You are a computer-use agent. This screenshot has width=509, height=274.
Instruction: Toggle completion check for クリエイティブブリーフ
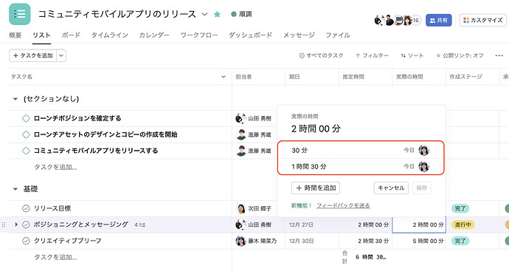26,241
